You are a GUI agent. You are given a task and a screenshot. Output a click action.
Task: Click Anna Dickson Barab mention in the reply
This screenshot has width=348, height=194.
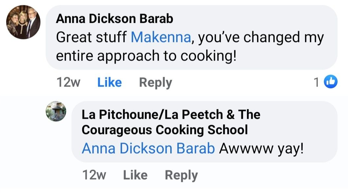click(148, 148)
